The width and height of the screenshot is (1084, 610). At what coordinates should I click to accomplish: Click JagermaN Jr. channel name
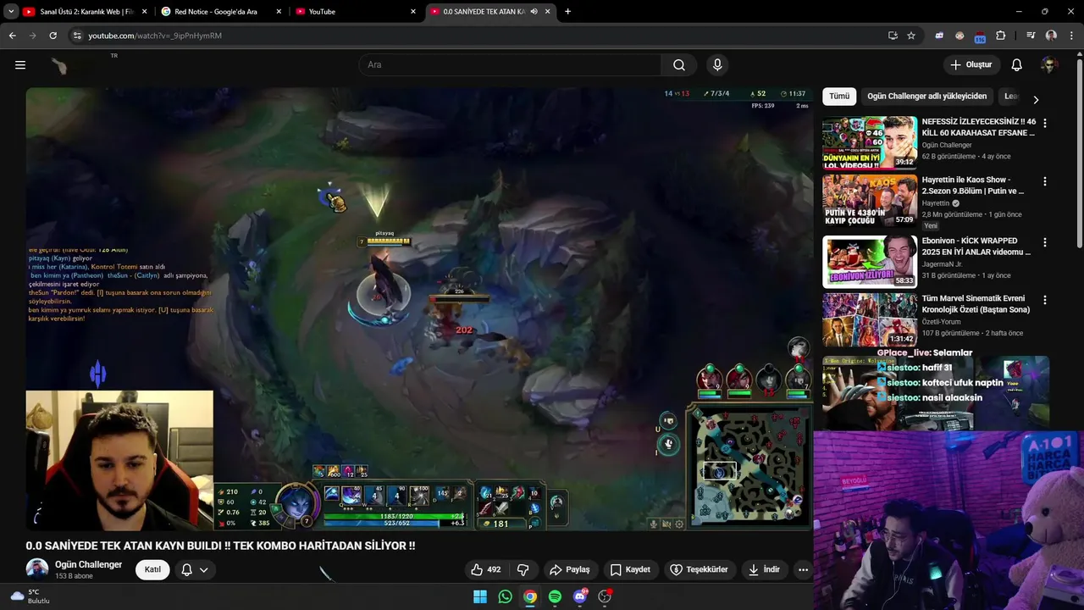click(943, 263)
